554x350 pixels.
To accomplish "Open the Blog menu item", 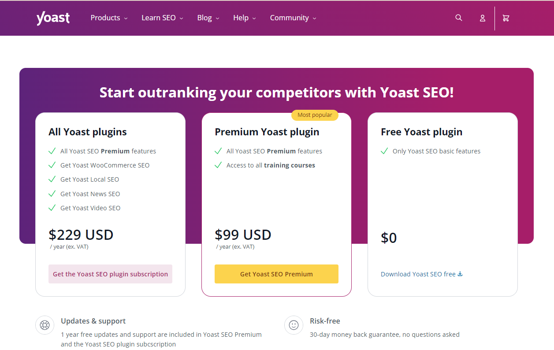I will click(x=204, y=18).
